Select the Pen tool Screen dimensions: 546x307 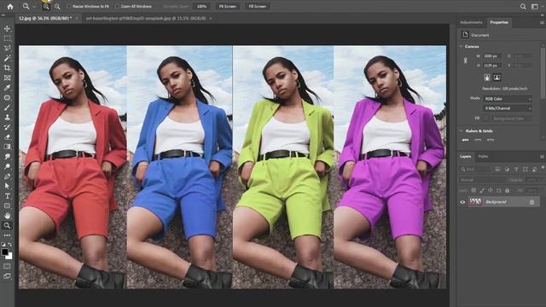tap(7, 177)
